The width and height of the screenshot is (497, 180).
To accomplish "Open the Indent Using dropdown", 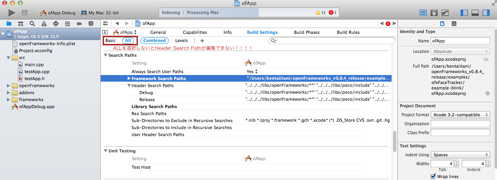I will pyautogui.click(x=460, y=155).
